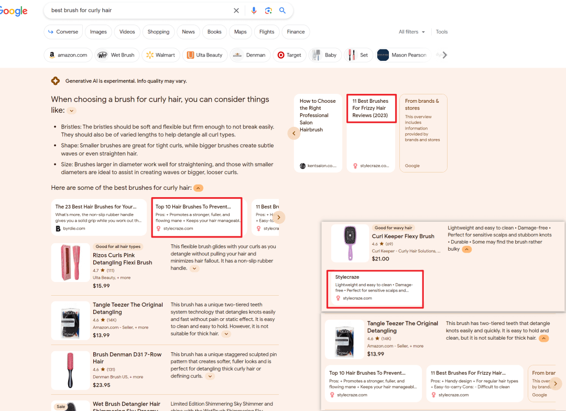Select the Ulta Beauty filter chip
This screenshot has height=411, width=566.
point(205,55)
